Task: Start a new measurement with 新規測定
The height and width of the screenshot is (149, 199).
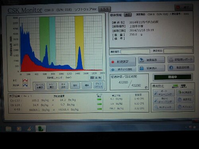Action: click(x=123, y=62)
